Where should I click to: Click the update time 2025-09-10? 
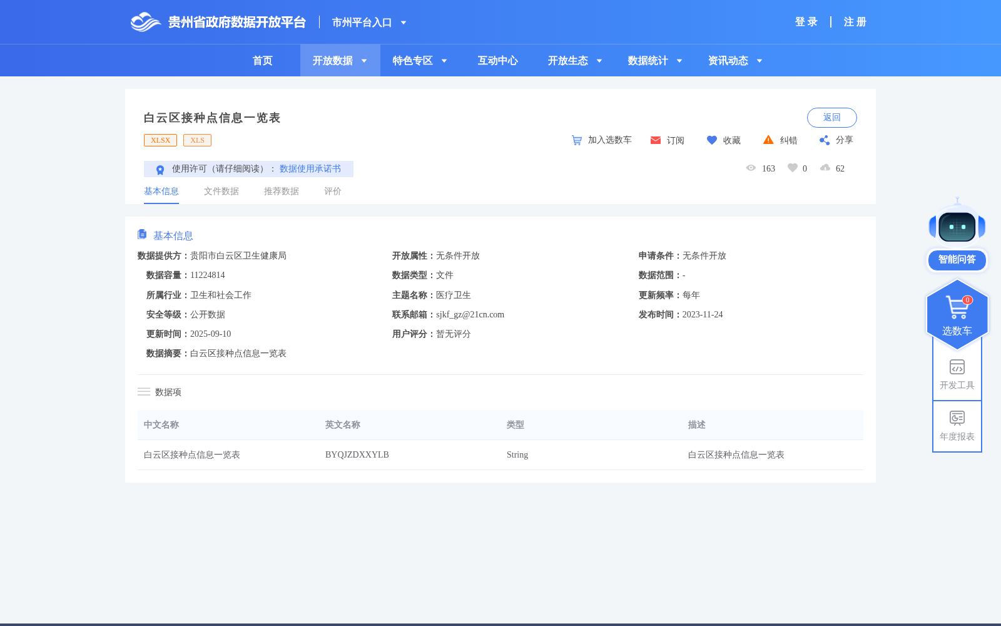[x=210, y=334]
